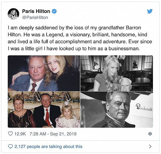The width and height of the screenshot is (161, 154).
Task: Open Paris Hilton's round profile avatar
Action: click(13, 14)
